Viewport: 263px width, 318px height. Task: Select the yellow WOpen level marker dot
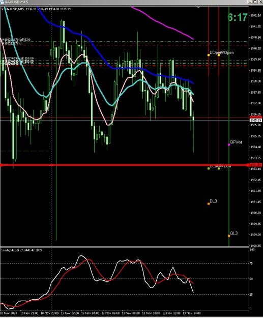pos(219,55)
